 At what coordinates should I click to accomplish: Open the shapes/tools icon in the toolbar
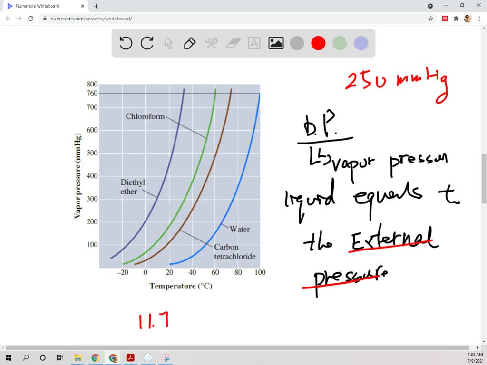[x=211, y=43]
